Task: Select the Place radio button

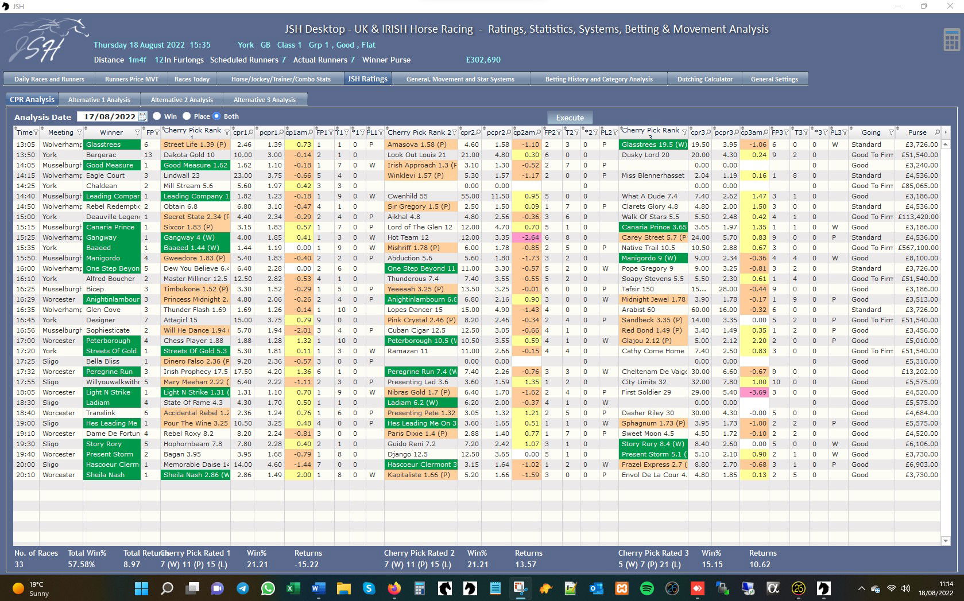Action: pos(187,116)
